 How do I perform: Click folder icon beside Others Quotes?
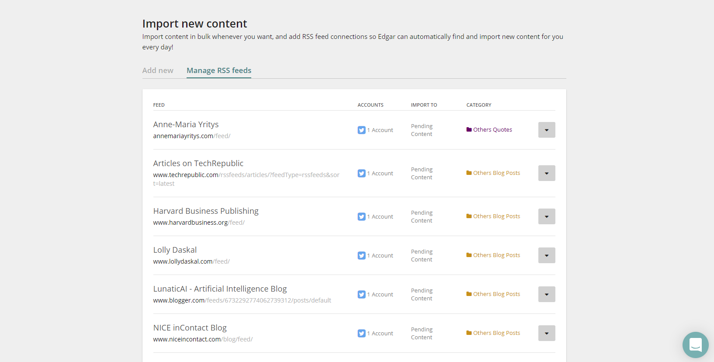469,129
